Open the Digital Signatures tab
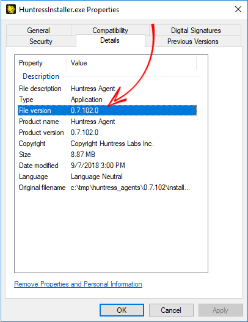This screenshot has height=322, width=248. click(x=195, y=31)
